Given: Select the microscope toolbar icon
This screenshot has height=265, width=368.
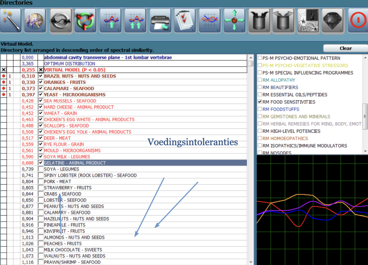Looking at the screenshot, I should (x=308, y=20).
